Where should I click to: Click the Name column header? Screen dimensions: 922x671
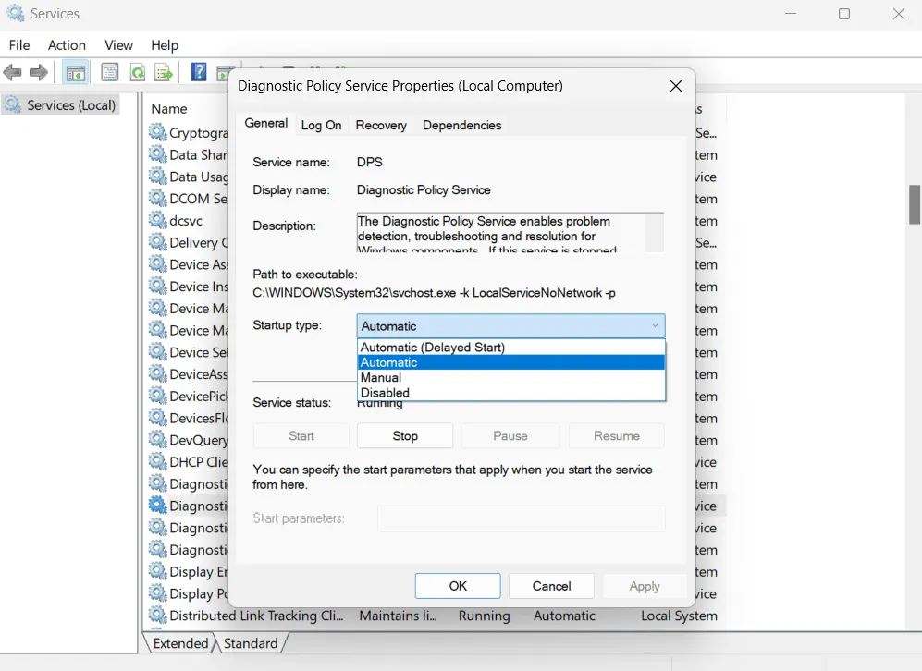tap(168, 109)
